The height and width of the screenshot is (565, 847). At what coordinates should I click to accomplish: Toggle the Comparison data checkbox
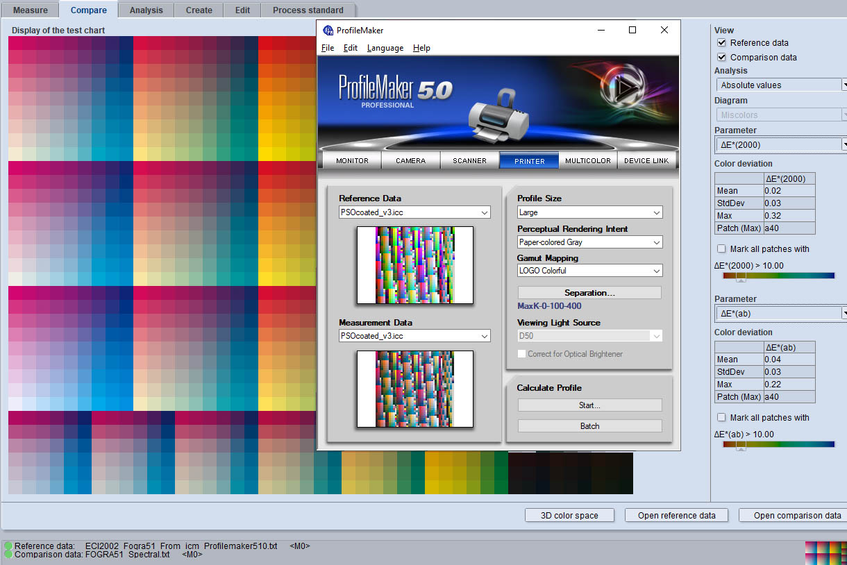pos(722,58)
